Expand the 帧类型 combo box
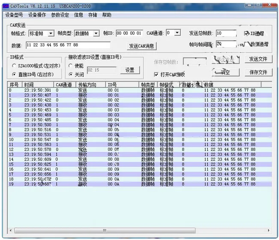The image size is (279, 240). point(96,33)
